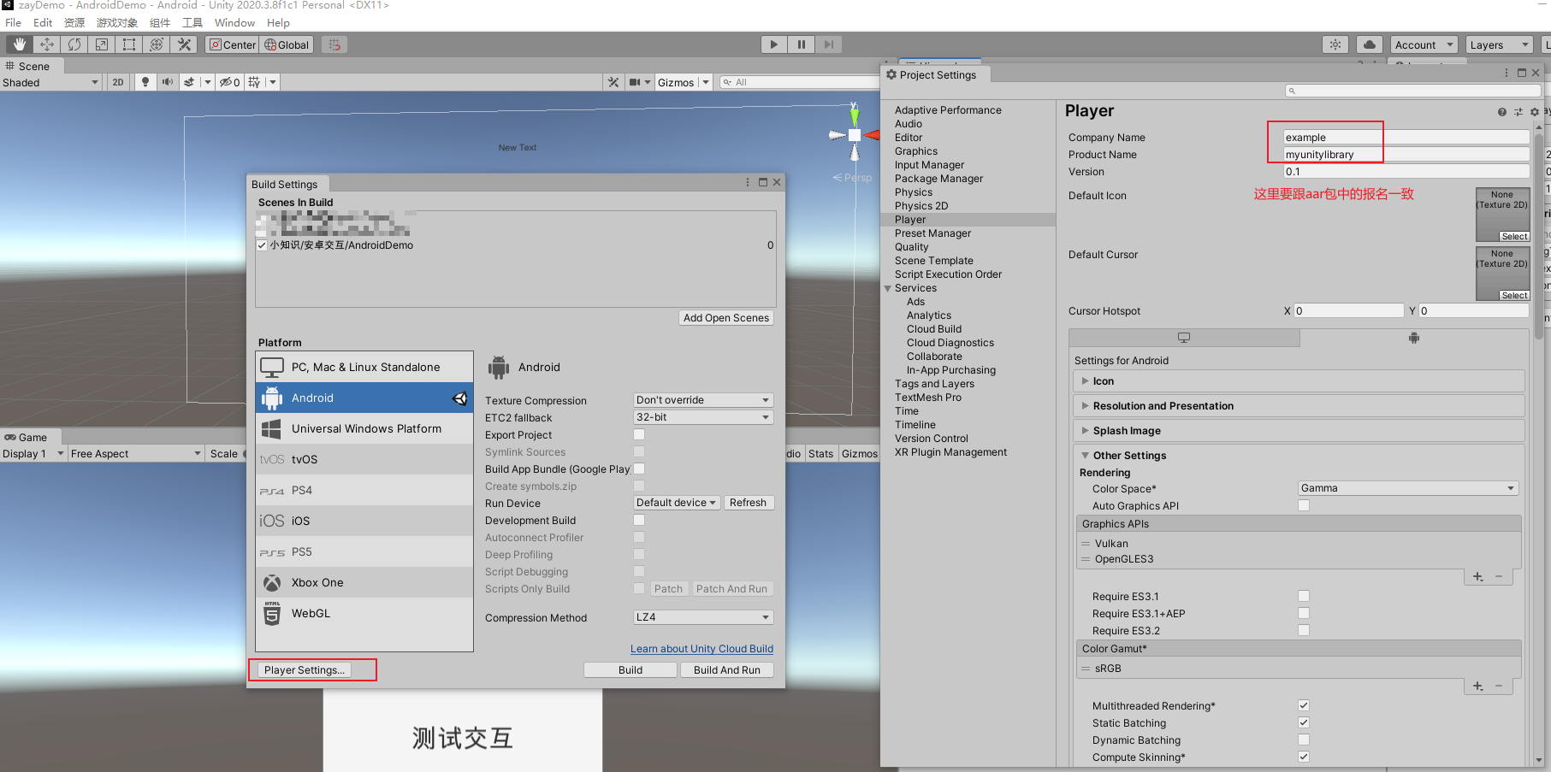The image size is (1551, 772).
Task: Open Player preset sliders icon
Action: (1518, 112)
